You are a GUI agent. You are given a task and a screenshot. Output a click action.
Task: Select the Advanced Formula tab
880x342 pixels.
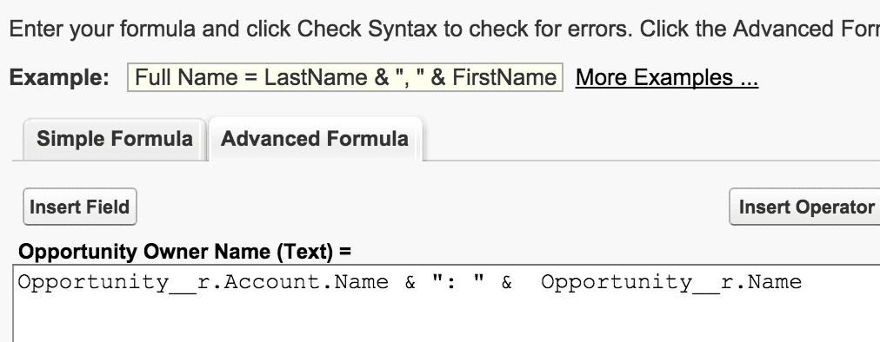coord(315,139)
